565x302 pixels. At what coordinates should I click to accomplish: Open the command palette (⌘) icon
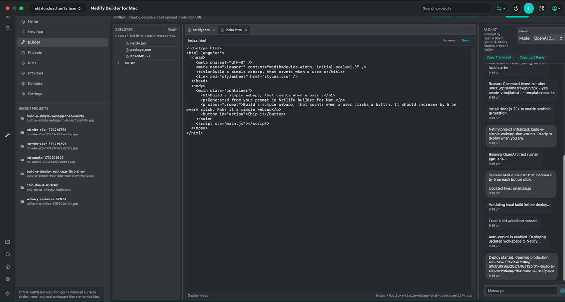click(x=541, y=8)
